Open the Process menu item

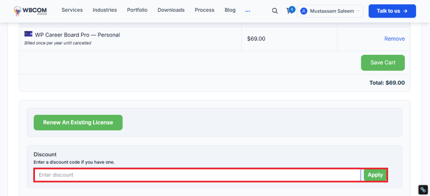[205, 10]
